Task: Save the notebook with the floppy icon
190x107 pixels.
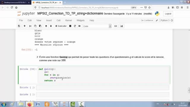Action: point(19,26)
